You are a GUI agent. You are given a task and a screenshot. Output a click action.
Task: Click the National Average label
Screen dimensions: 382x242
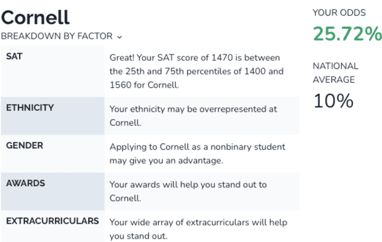pos(335,73)
